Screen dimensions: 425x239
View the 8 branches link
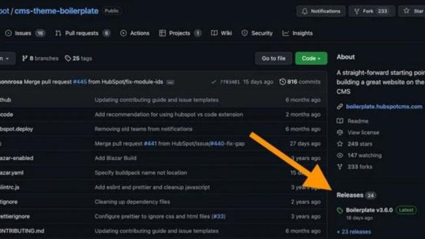(x=40, y=58)
